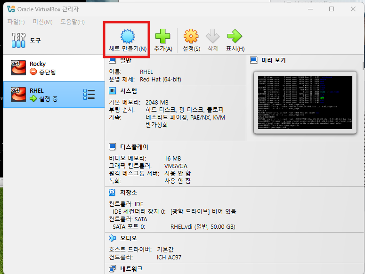Click the acceleration '네스티드 페이징, PAE/NX, KVM' text
Viewport: 365px width, 274px height.
point(185,117)
